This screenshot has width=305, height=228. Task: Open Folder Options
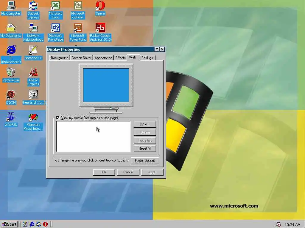click(x=145, y=161)
